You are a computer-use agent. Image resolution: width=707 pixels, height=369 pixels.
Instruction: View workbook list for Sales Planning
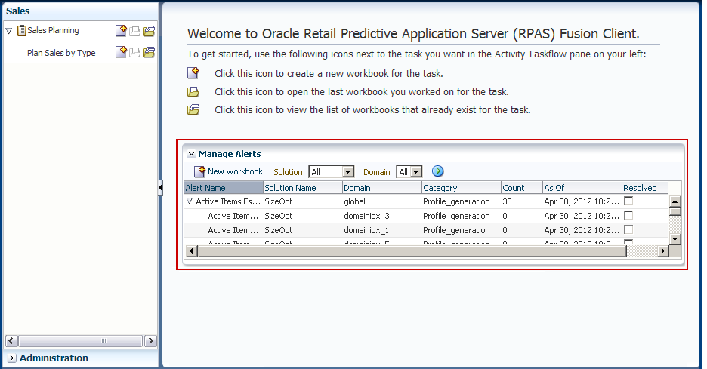tap(149, 31)
